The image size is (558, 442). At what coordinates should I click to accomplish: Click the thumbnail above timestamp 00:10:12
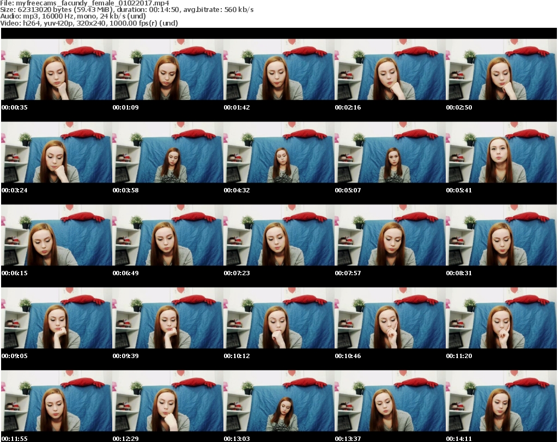[279, 318]
